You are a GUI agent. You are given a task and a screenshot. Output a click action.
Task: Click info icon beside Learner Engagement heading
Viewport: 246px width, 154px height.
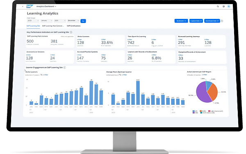pyautogui.click(x=64, y=68)
